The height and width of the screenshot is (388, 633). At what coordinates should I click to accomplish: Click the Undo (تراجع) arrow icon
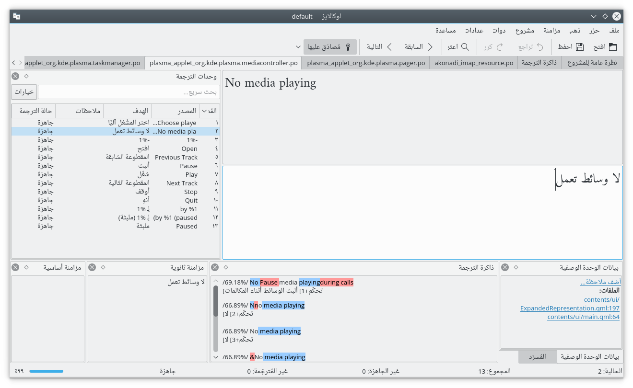pos(540,47)
